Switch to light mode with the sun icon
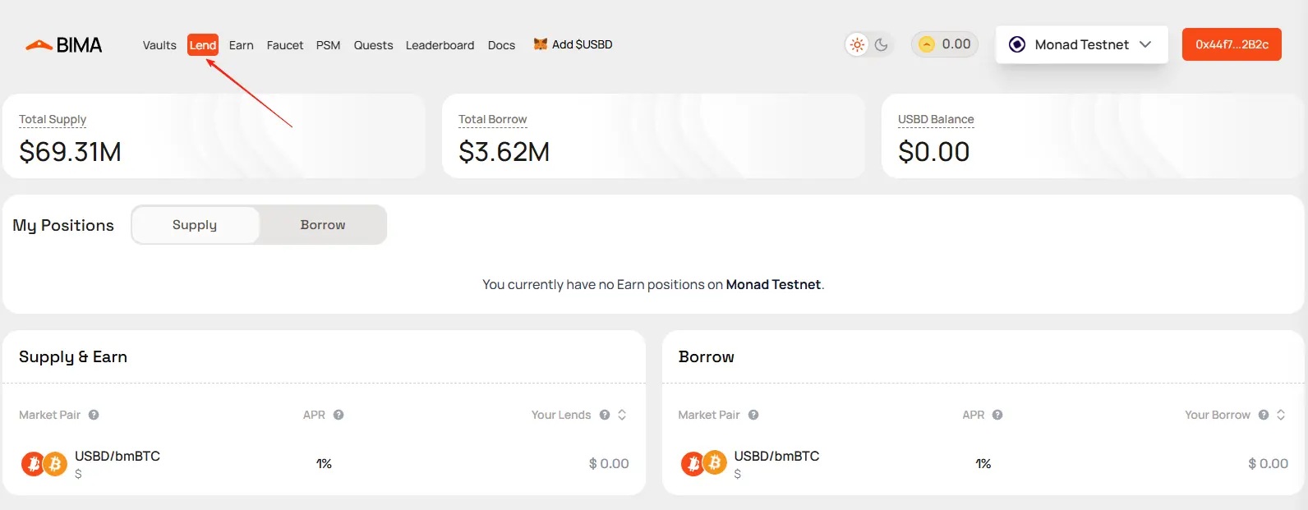Screen dimensions: 1308x510 click(x=857, y=44)
